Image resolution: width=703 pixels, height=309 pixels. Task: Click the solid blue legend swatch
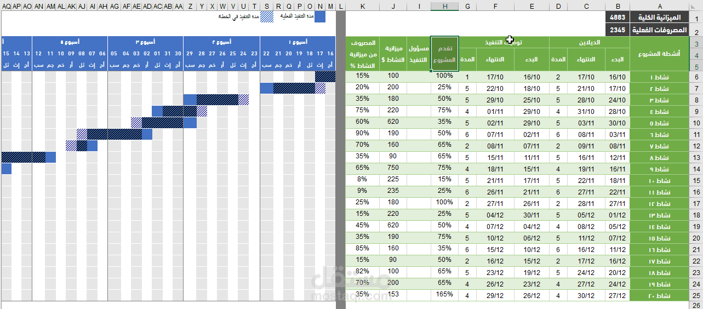tap(320, 17)
